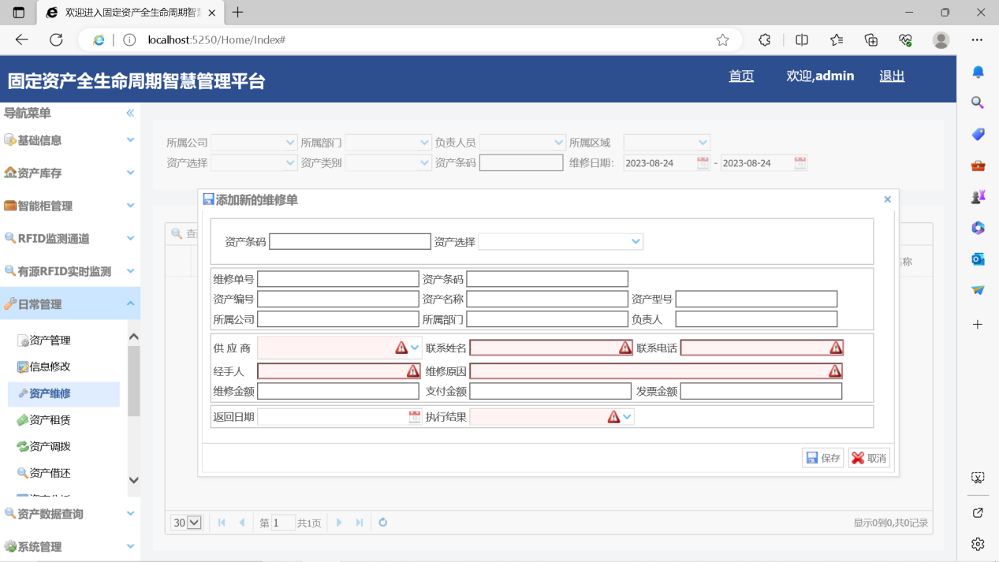999x562 pixels.
Task: Open the 所属部门 filter dropdown
Action: [424, 143]
